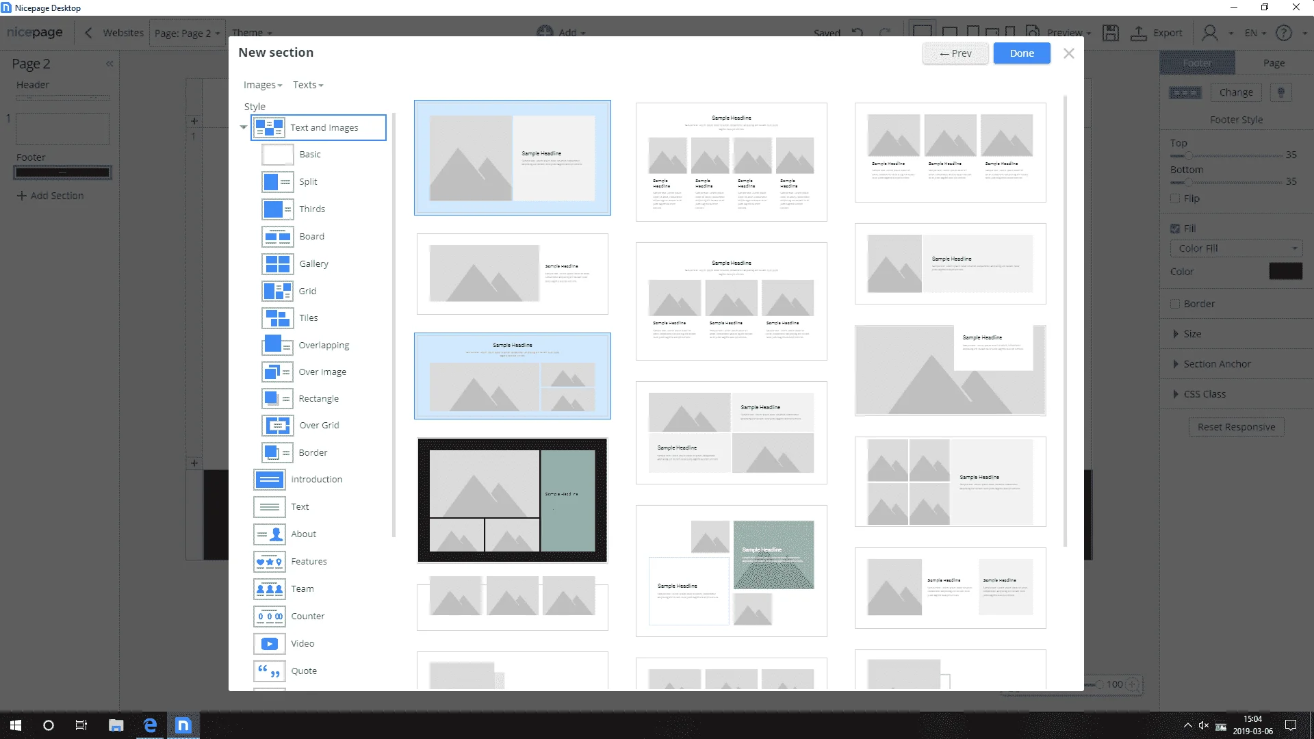Choose the Over Image style icon
The height and width of the screenshot is (739, 1314).
277,372
